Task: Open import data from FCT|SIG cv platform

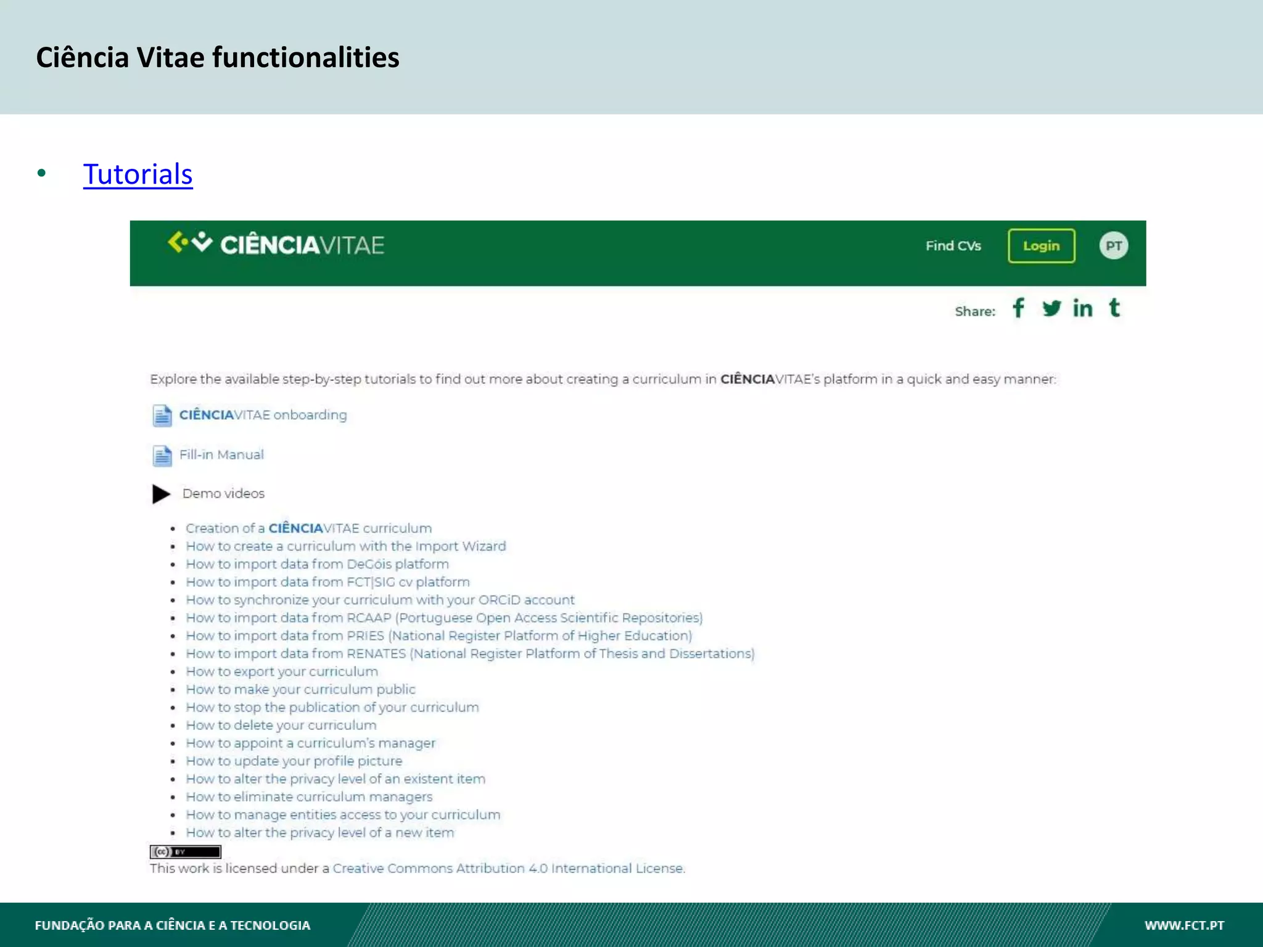Action: (327, 582)
